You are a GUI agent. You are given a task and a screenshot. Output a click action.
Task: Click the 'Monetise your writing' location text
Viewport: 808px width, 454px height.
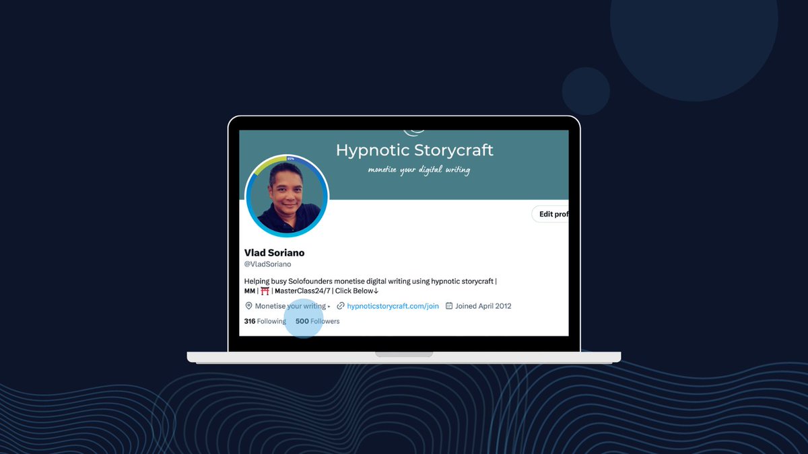pyautogui.click(x=290, y=306)
